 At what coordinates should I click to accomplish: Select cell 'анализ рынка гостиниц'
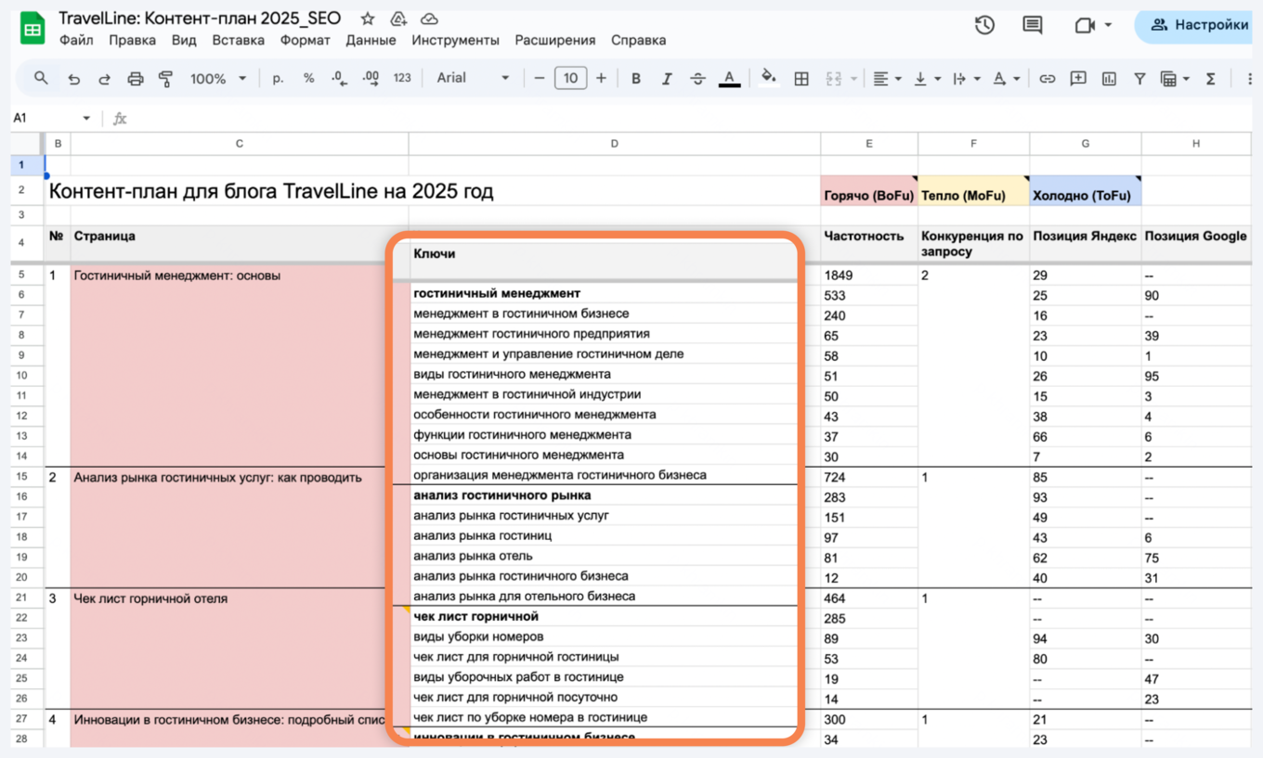pyautogui.click(x=604, y=535)
